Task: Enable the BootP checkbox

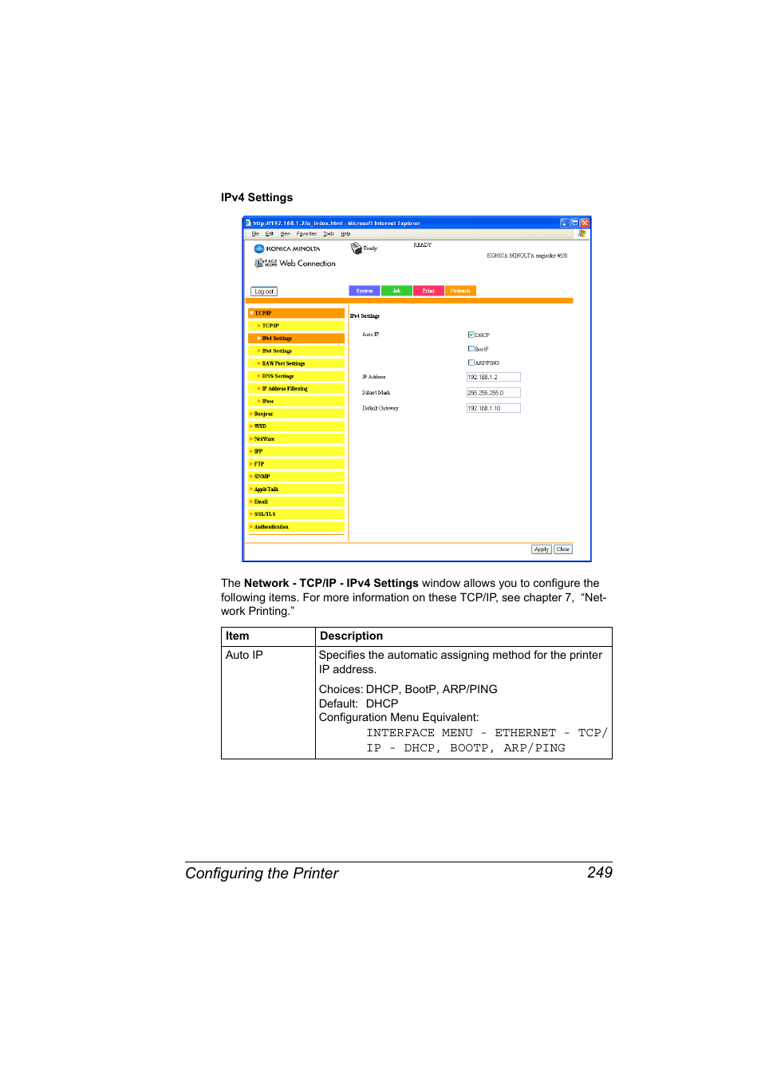Action: [x=471, y=348]
